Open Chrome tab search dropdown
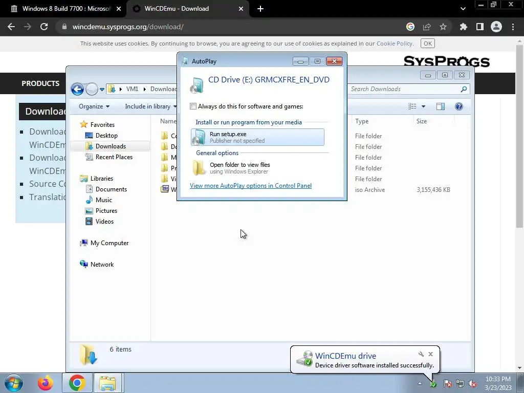Image resolution: width=524 pixels, height=393 pixels. pos(463,9)
